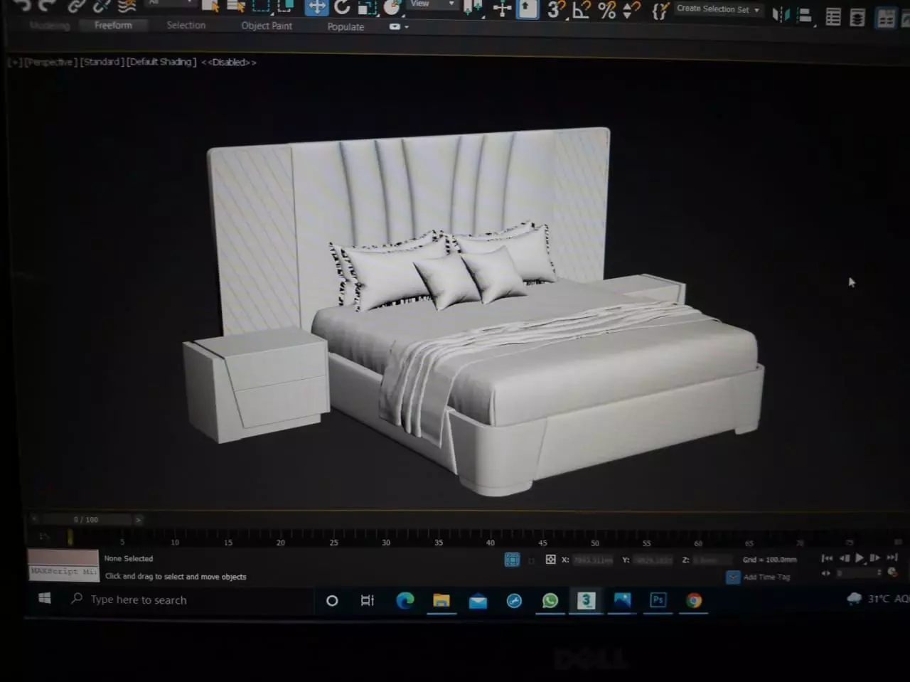Toggle Absolute/Offset transform type-in icon
Viewport: 910px width, 682px height.
click(x=550, y=560)
